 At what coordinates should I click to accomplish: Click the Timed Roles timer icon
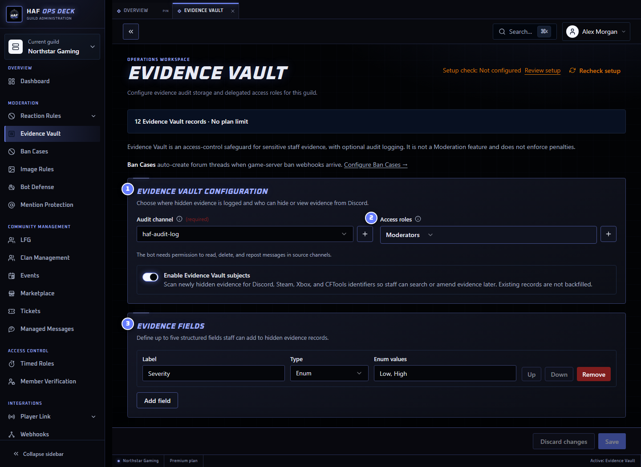click(x=12, y=364)
